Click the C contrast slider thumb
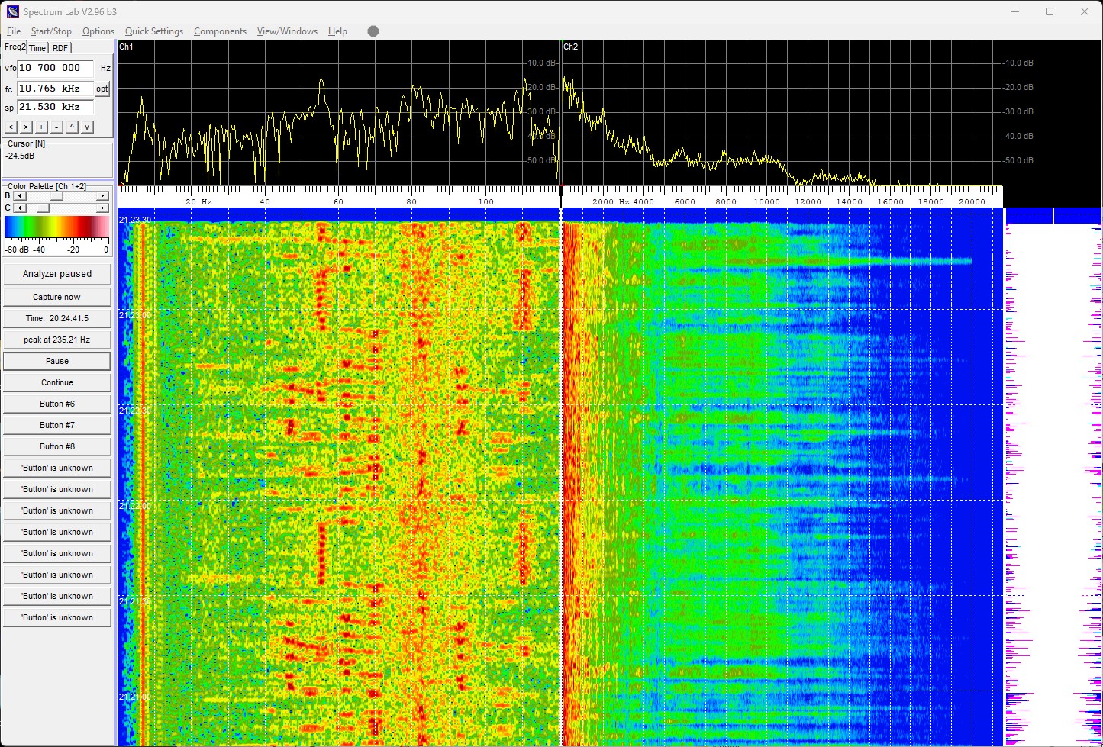The height and width of the screenshot is (747, 1103). point(44,208)
